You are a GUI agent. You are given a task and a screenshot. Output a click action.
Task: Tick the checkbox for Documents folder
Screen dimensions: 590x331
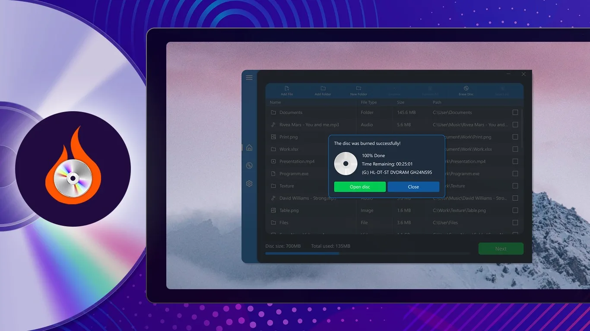click(x=515, y=112)
